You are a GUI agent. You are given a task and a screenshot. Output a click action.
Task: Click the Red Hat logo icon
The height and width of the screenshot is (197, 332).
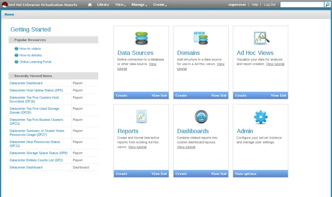click(5, 4)
